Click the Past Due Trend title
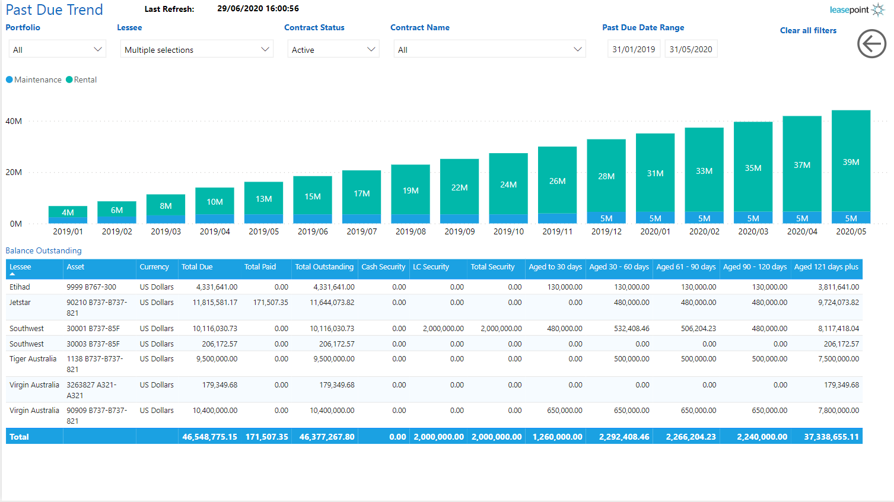 pos(54,9)
